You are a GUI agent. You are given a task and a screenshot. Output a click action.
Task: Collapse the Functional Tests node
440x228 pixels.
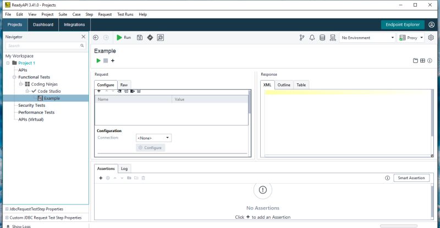tap(14, 77)
